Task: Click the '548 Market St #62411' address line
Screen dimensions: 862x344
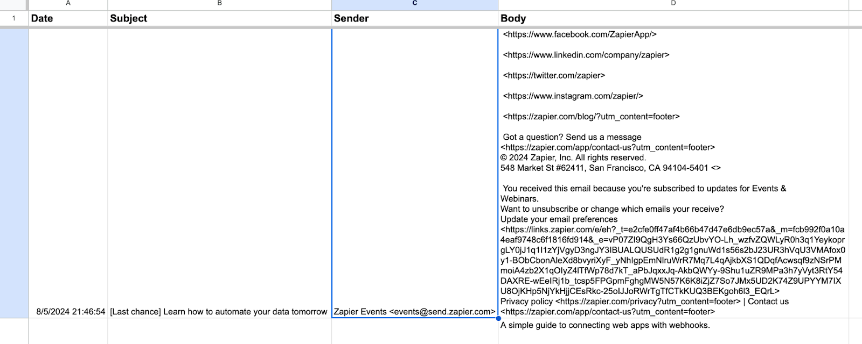Action: coord(610,168)
